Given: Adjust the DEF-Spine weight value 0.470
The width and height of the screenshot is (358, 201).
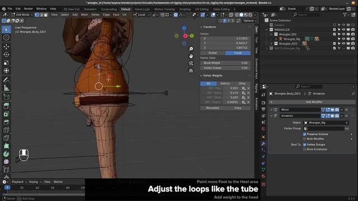Looking at the screenshot, I should point(232,93).
